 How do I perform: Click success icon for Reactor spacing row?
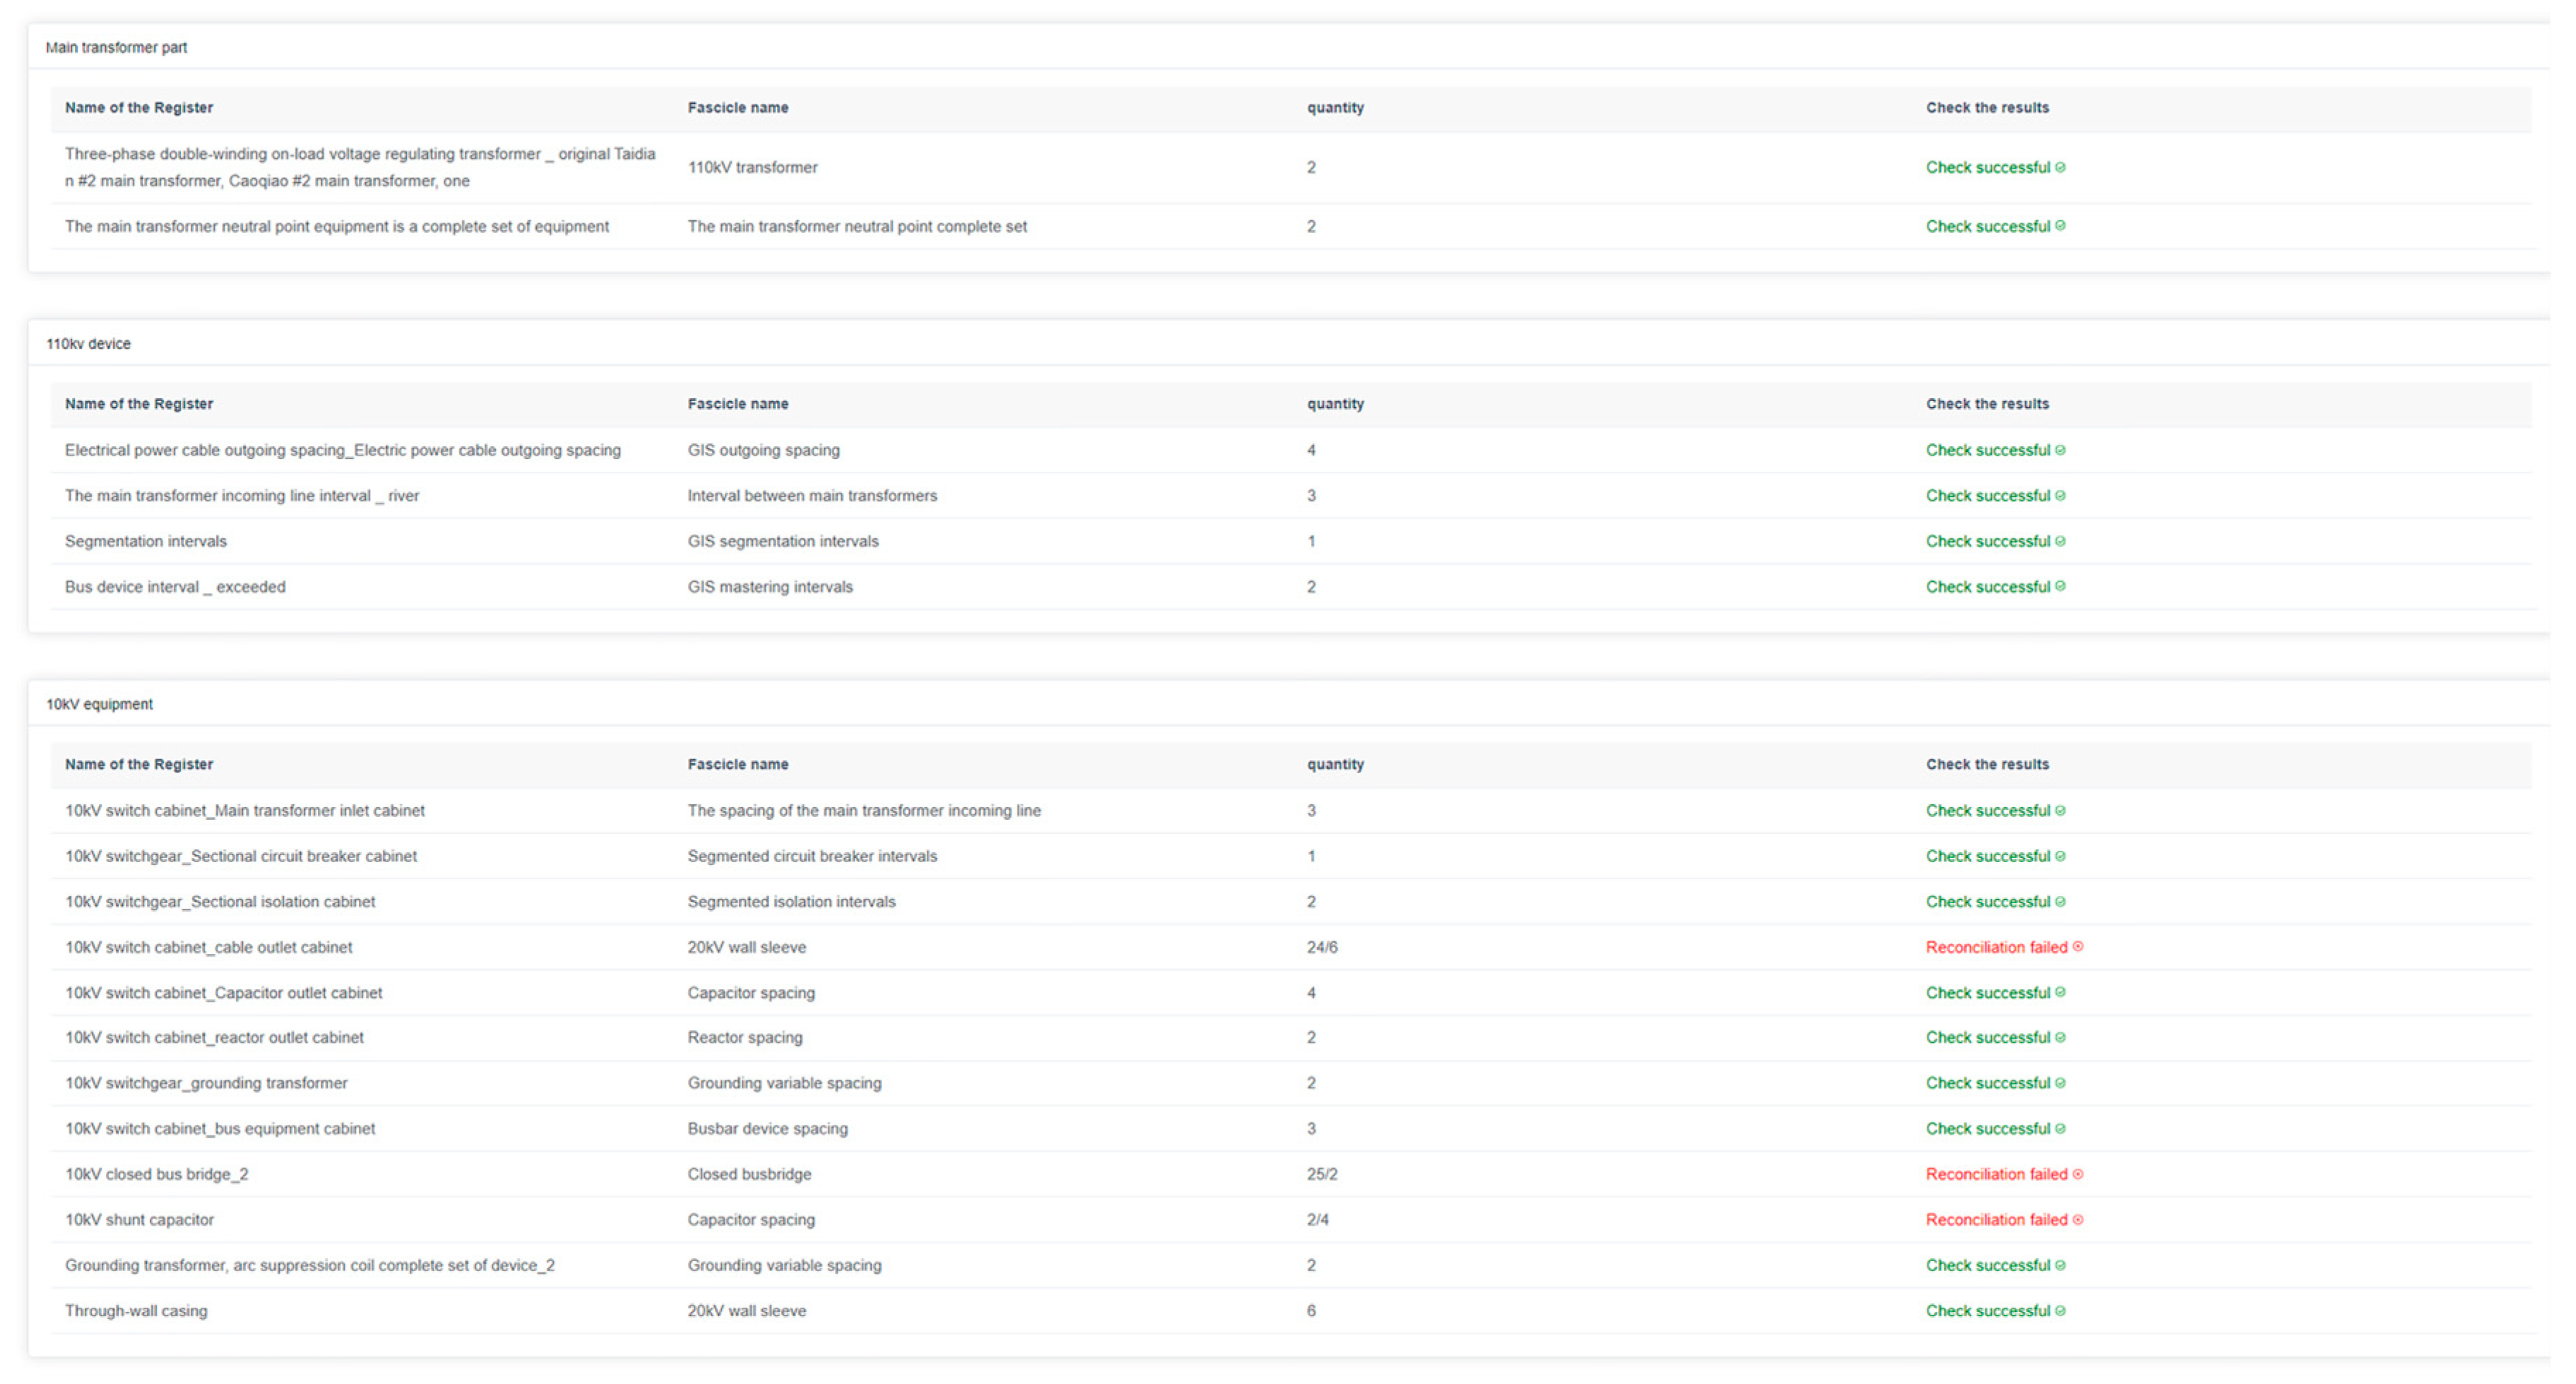coord(2060,1037)
